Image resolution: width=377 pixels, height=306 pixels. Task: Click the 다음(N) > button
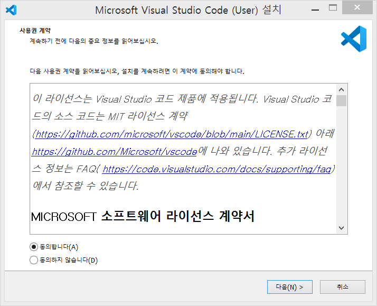290,287
